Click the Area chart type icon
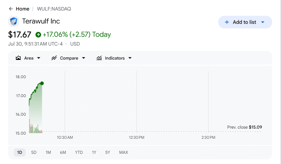This screenshot has height=164, width=281. click(x=18, y=58)
